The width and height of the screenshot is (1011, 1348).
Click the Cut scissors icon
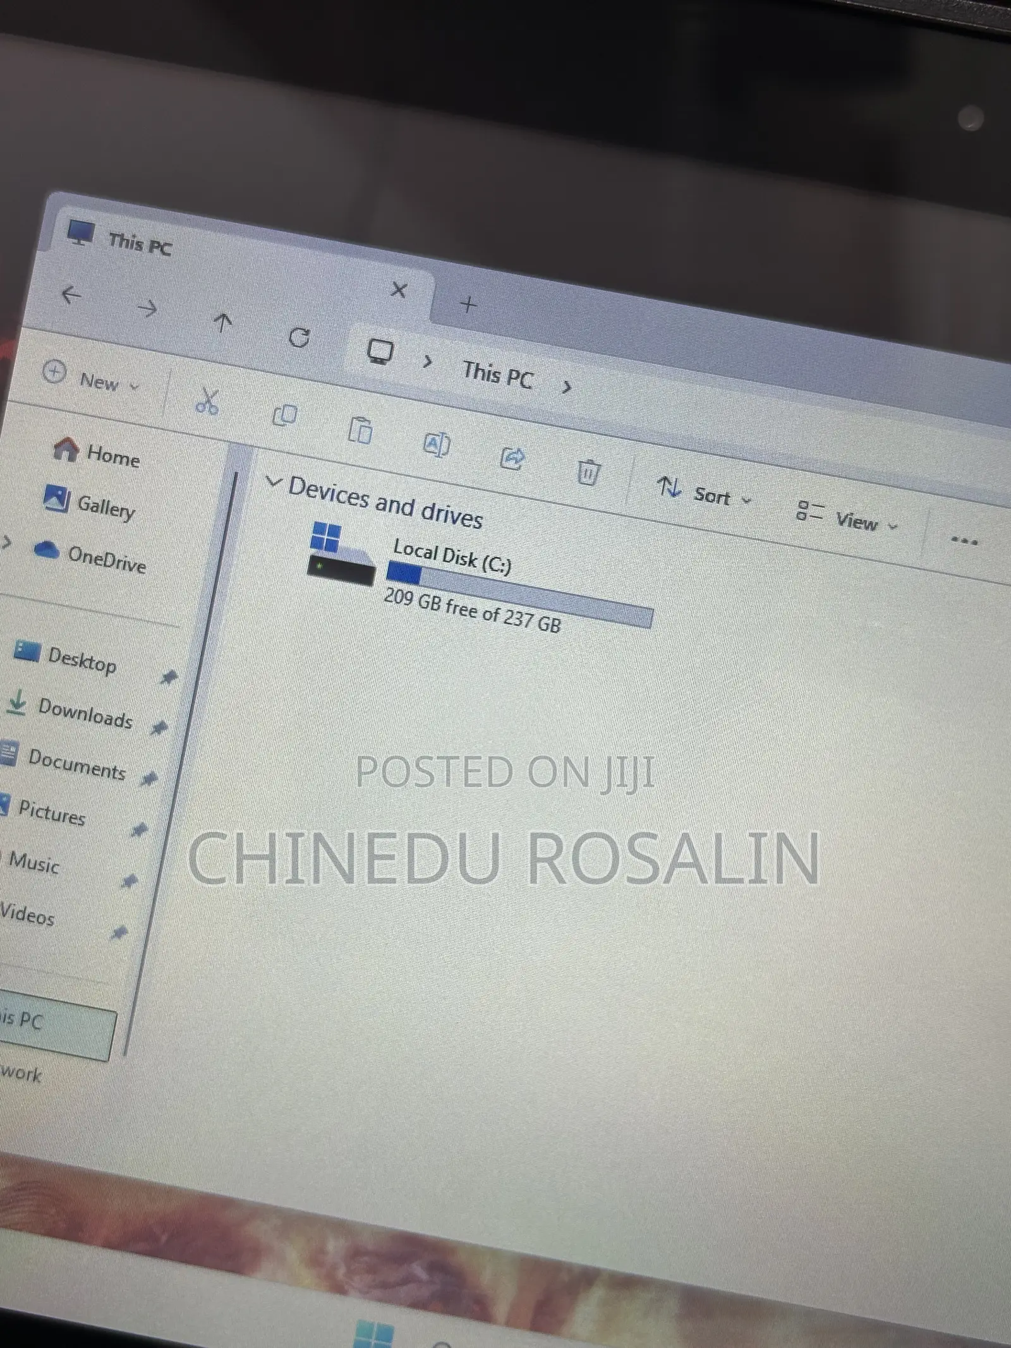point(207,401)
